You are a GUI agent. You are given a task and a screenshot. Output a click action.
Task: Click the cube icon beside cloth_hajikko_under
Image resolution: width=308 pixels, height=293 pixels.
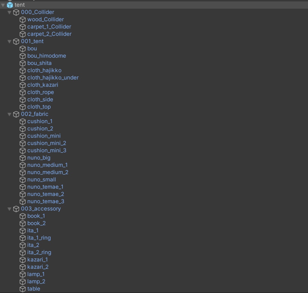pos(23,78)
